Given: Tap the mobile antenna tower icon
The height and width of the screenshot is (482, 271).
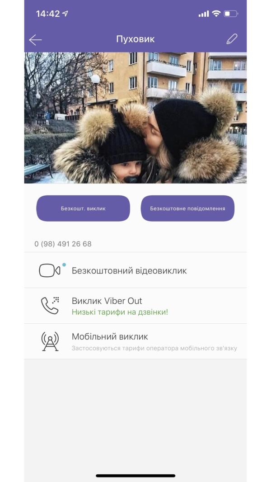Looking at the screenshot, I should (x=50, y=341).
